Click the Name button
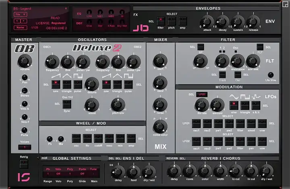Image resolution: width=290 pixels, height=189 pixels. click(21, 27)
